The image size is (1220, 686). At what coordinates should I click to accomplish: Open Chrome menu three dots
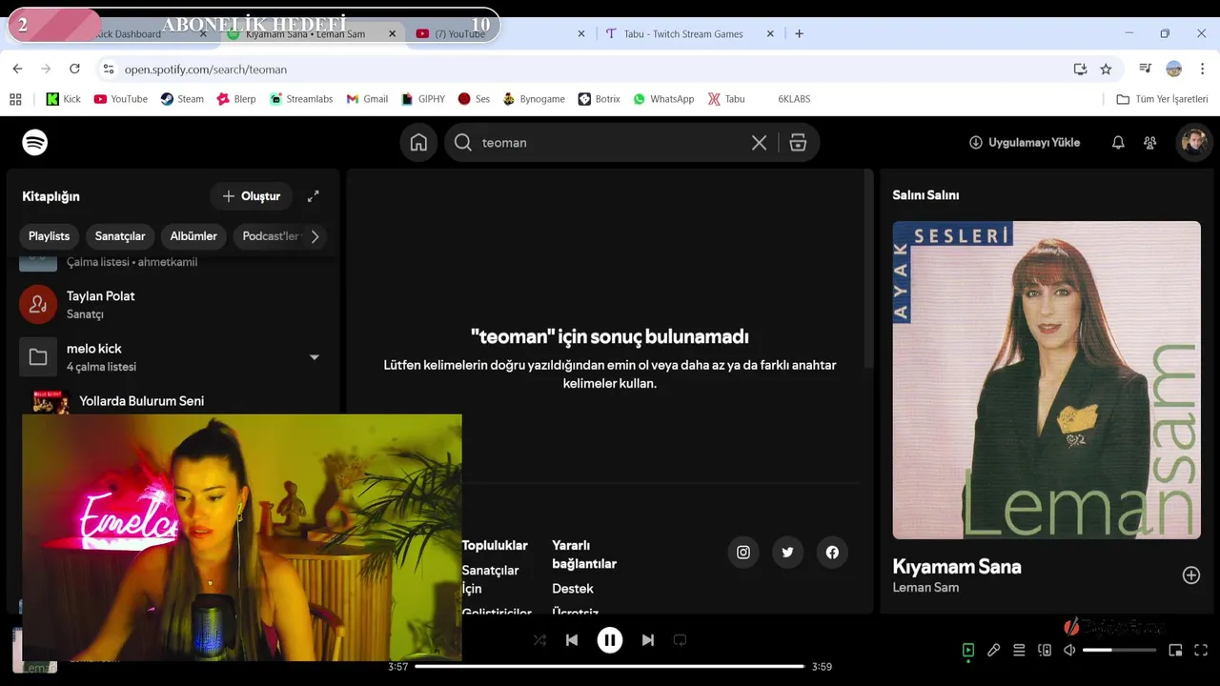pos(1202,69)
